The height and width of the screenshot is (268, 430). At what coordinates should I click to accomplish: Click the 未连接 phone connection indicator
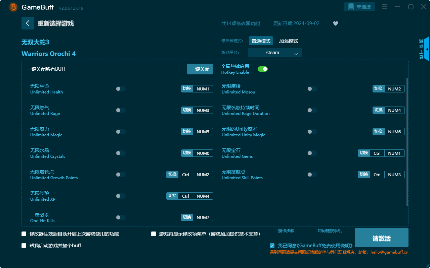pos(359,6)
